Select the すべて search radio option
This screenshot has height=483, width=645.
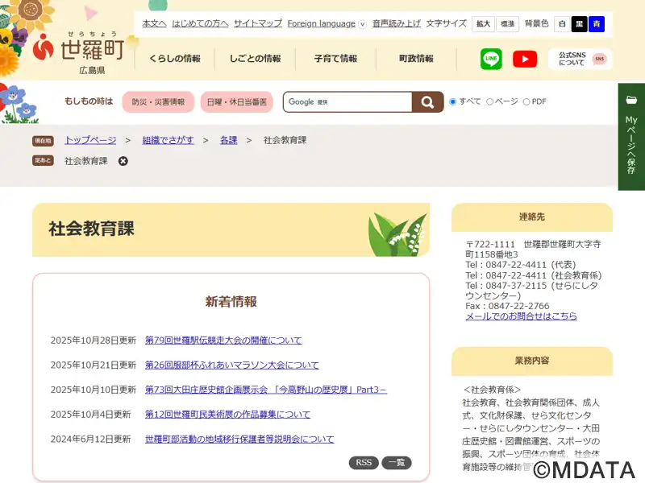pos(453,102)
